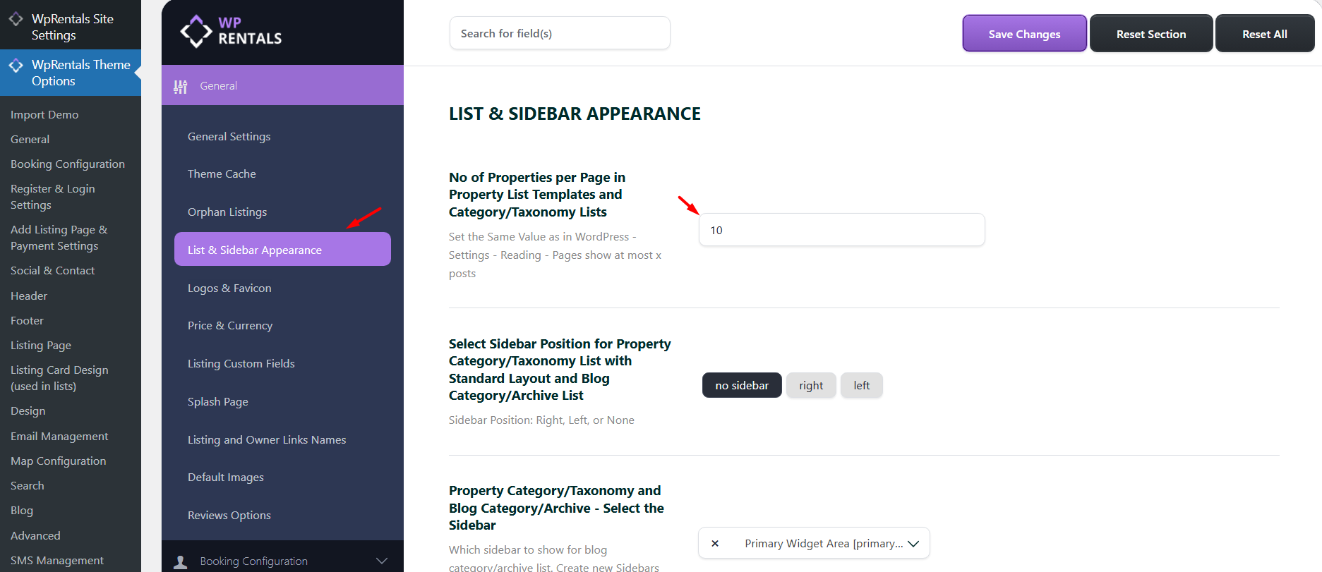Open Map Configuration in the admin sidebar
The width and height of the screenshot is (1322, 572).
[x=59, y=461]
